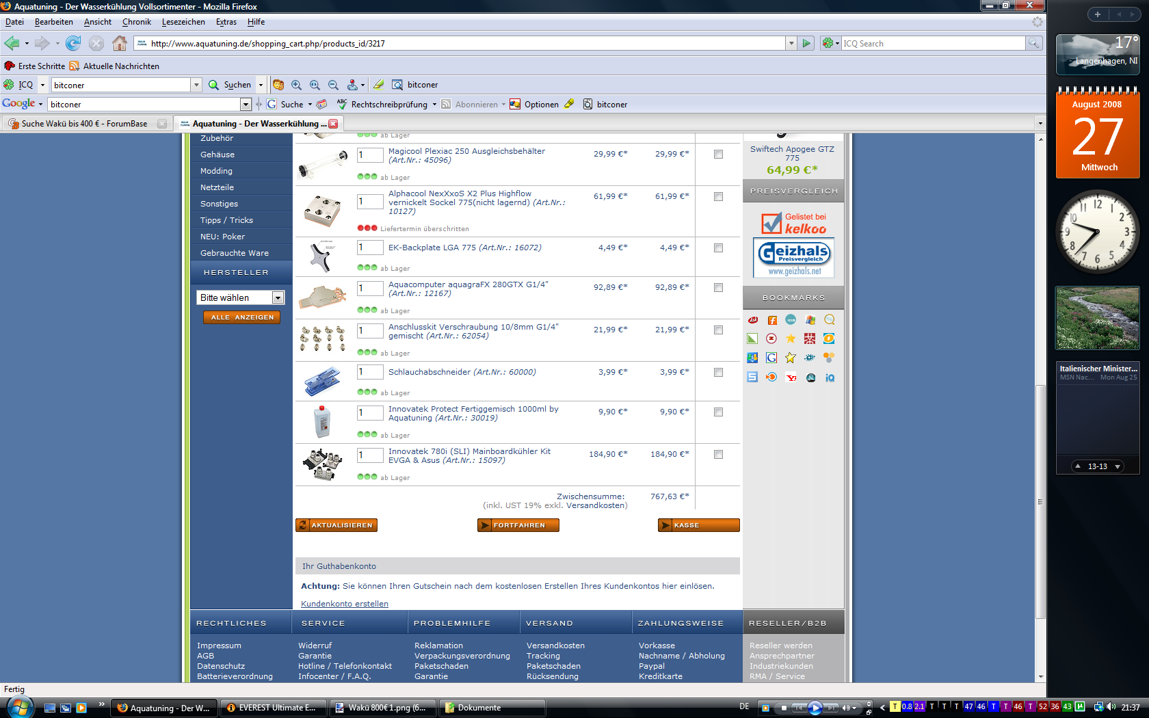
Task: Open the Lesezeichen menu
Action: [x=183, y=22]
